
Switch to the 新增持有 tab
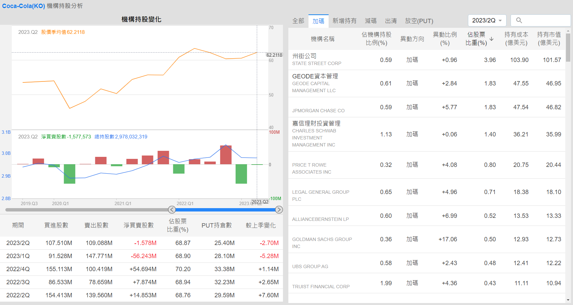point(344,21)
